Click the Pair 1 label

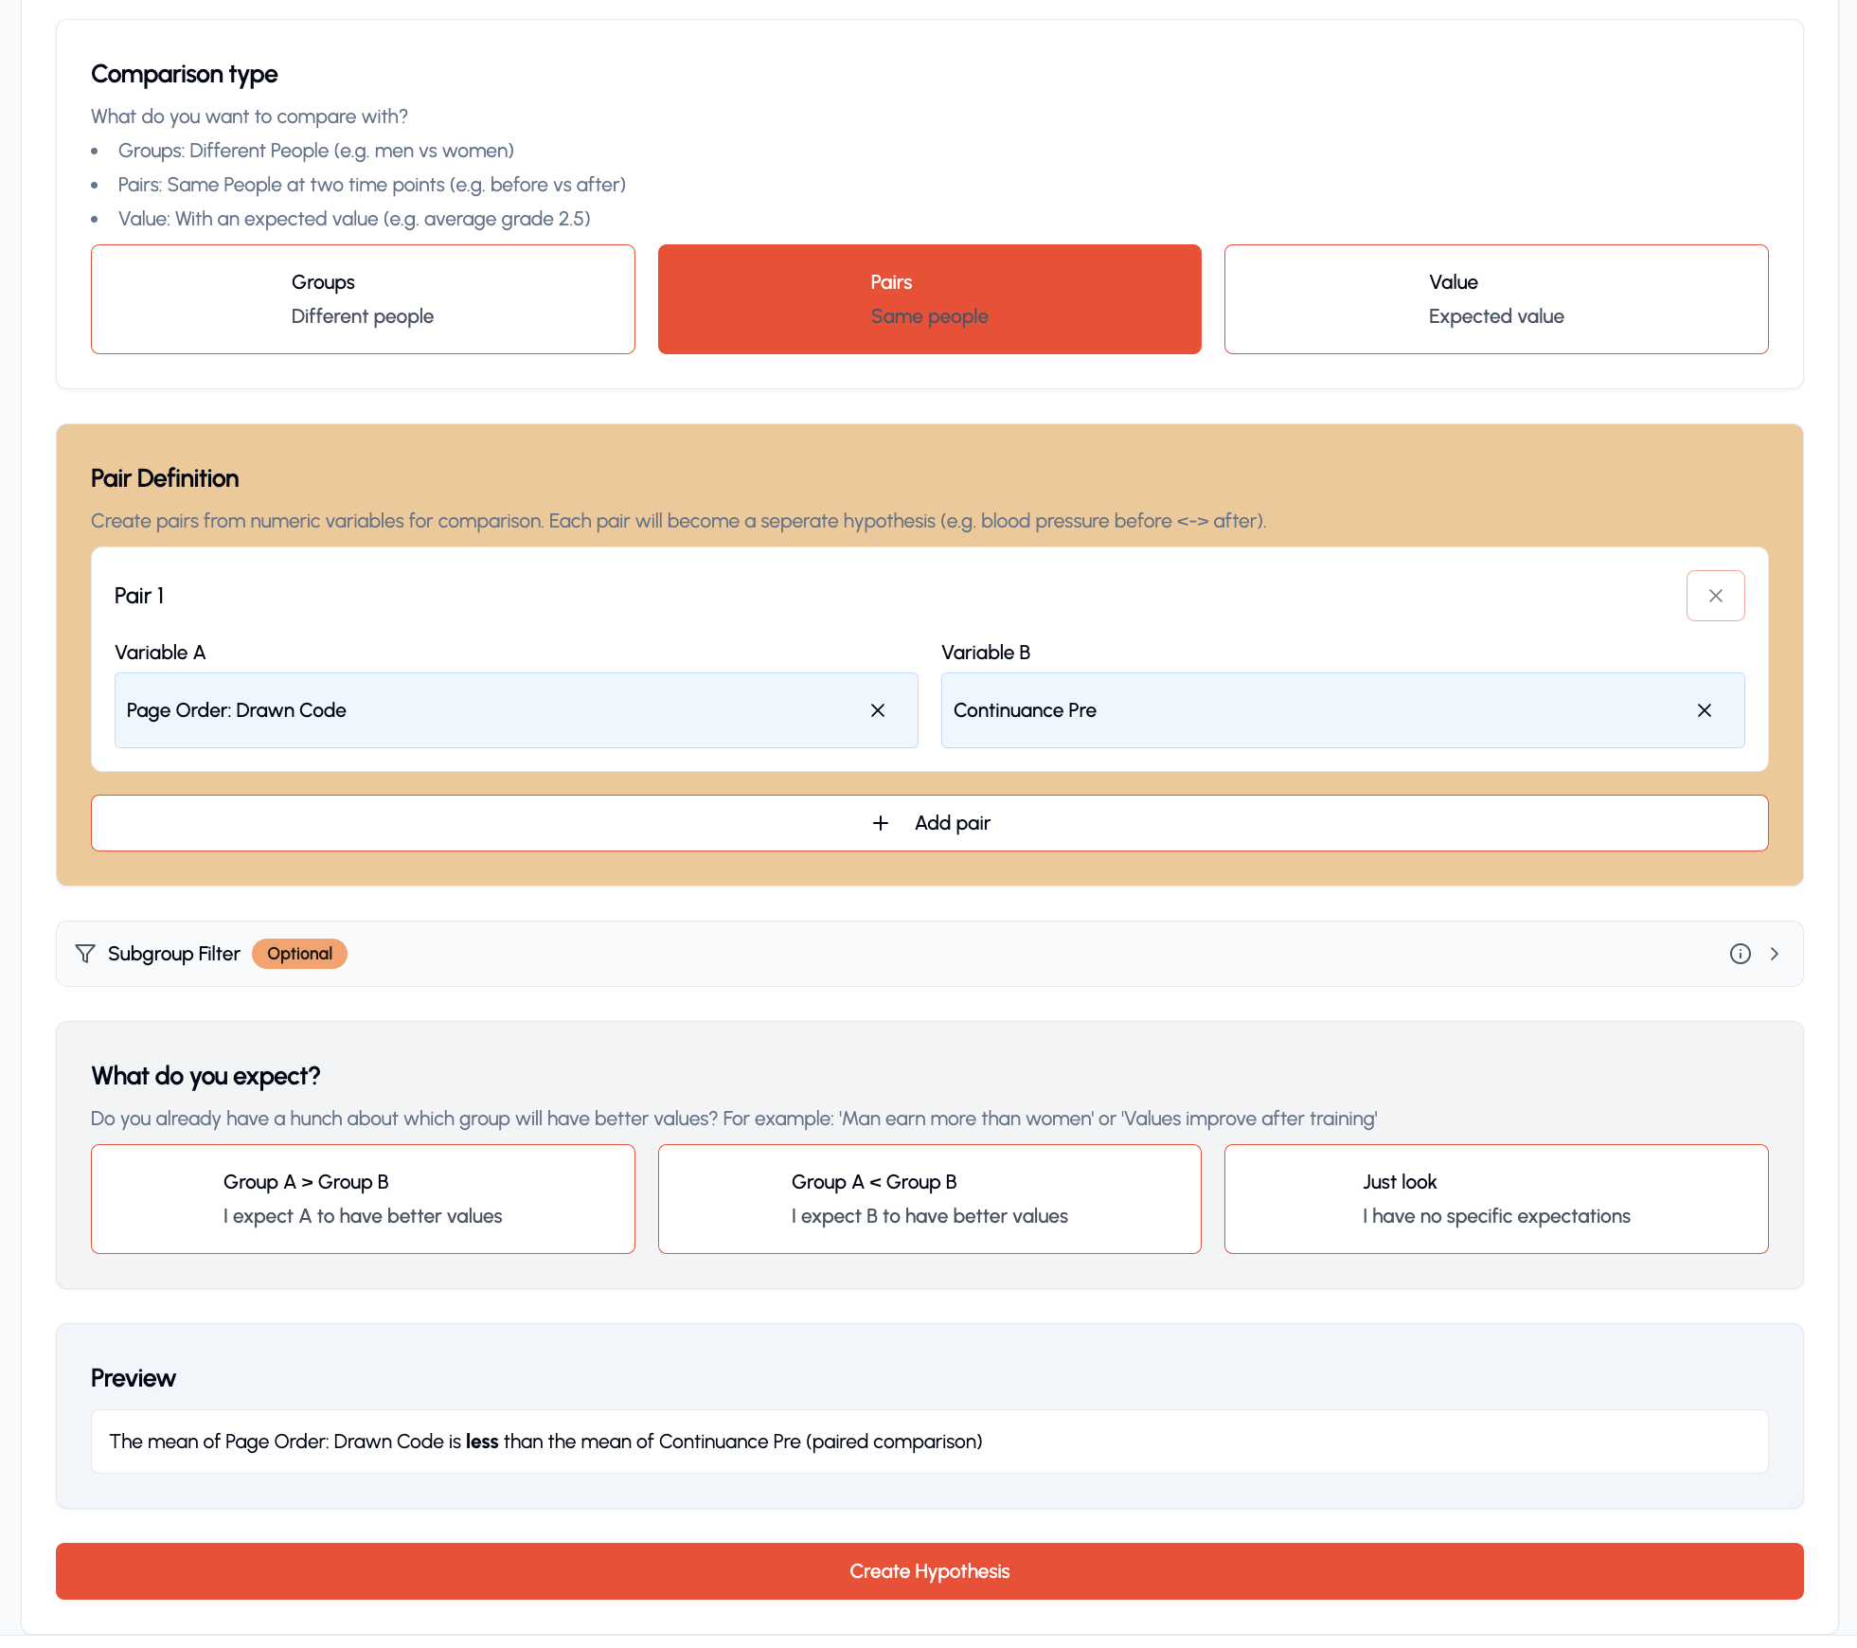coord(139,596)
